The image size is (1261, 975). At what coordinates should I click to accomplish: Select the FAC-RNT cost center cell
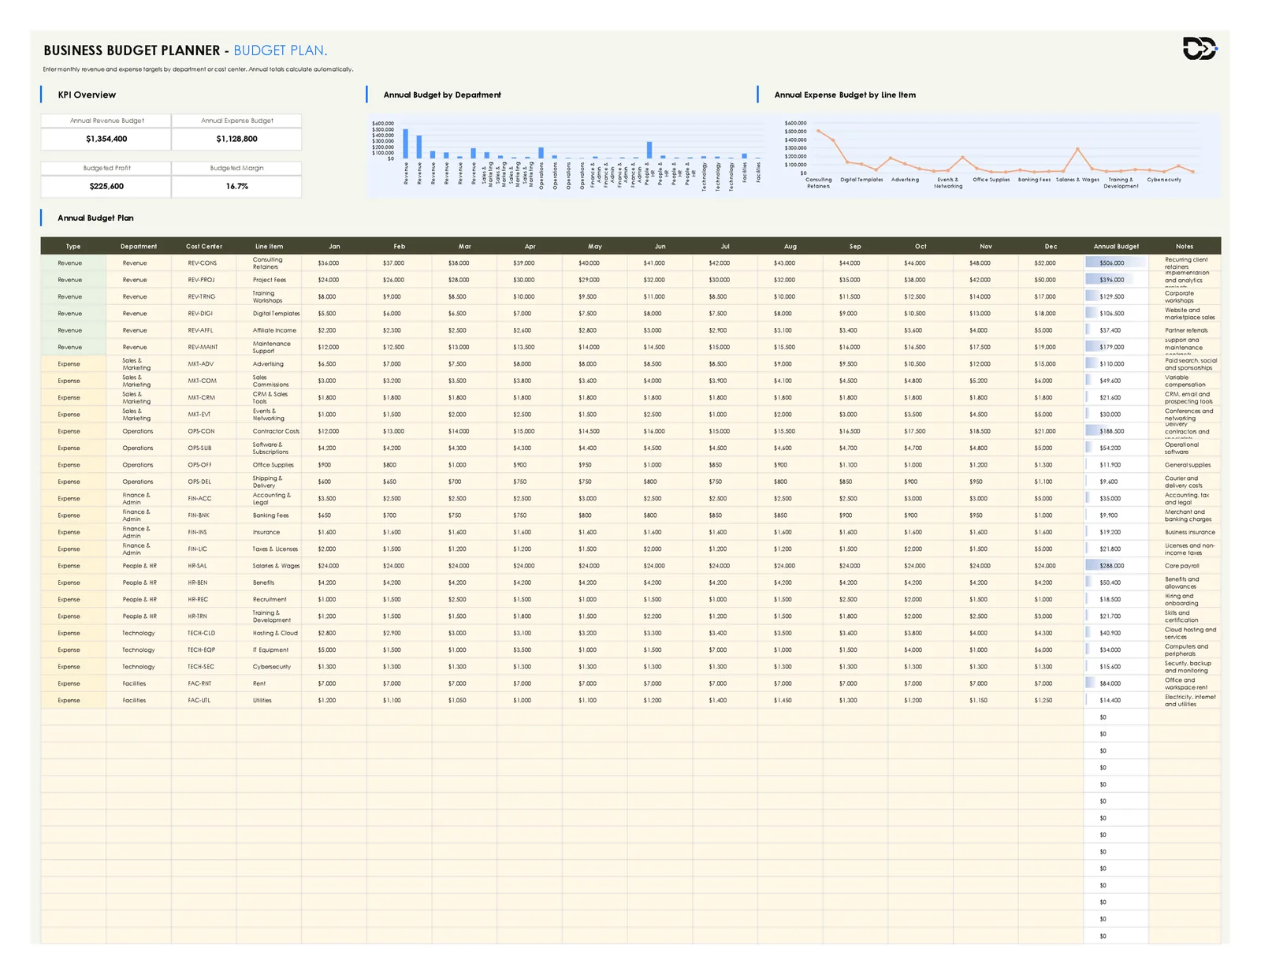coord(204,683)
